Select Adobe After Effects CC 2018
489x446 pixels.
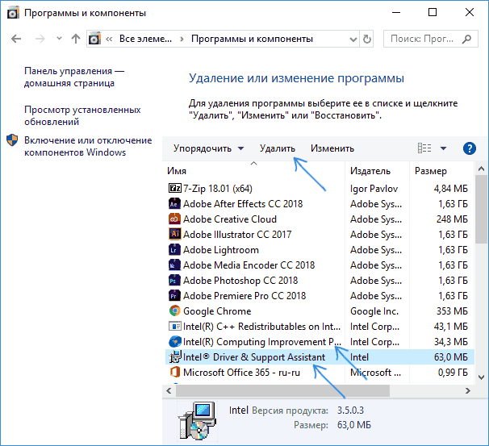243,204
